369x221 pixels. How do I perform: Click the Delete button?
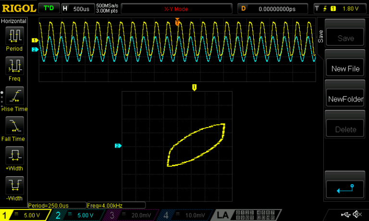point(345,129)
